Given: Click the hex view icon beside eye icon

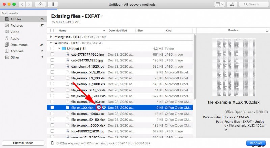Looking at the screenshot, I should 104,107.
